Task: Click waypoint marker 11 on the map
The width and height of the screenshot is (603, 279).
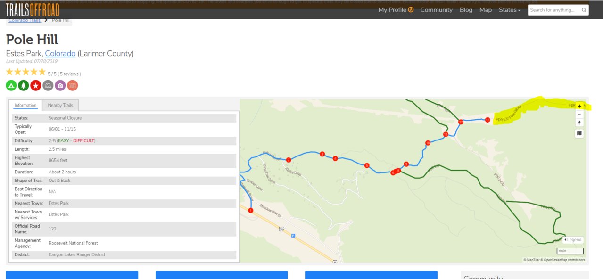Action: coord(446,135)
